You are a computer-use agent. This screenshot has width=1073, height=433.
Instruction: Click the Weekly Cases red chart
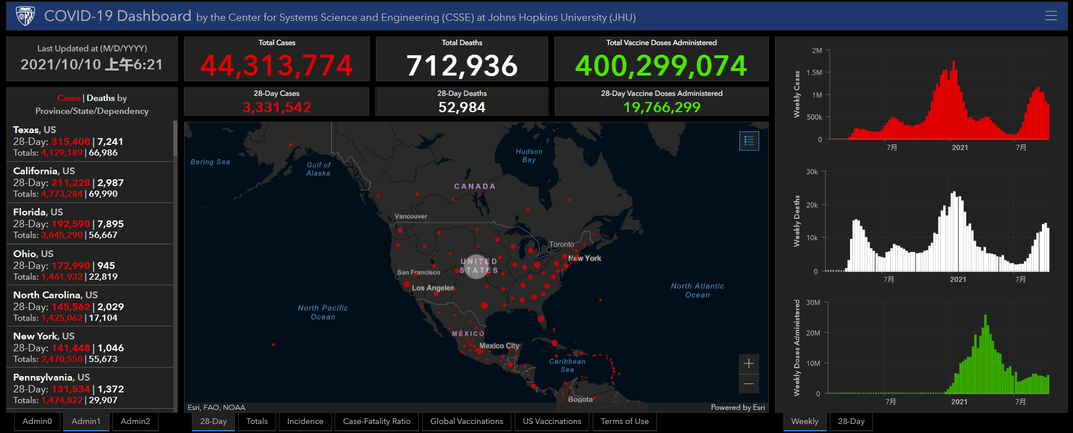938,95
